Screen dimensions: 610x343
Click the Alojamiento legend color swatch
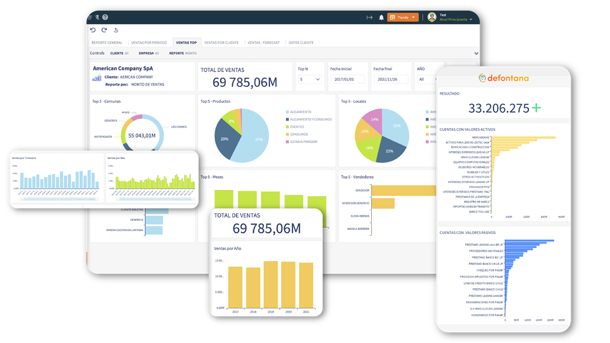tap(288, 112)
